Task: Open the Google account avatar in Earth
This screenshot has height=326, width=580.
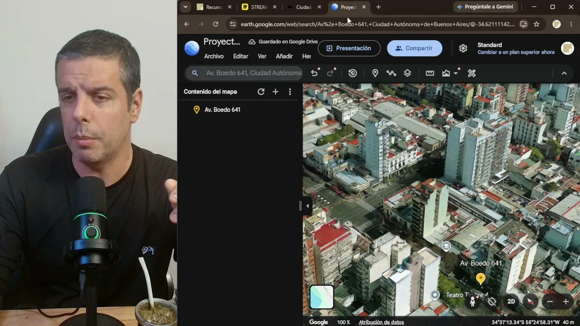Action: tap(567, 48)
